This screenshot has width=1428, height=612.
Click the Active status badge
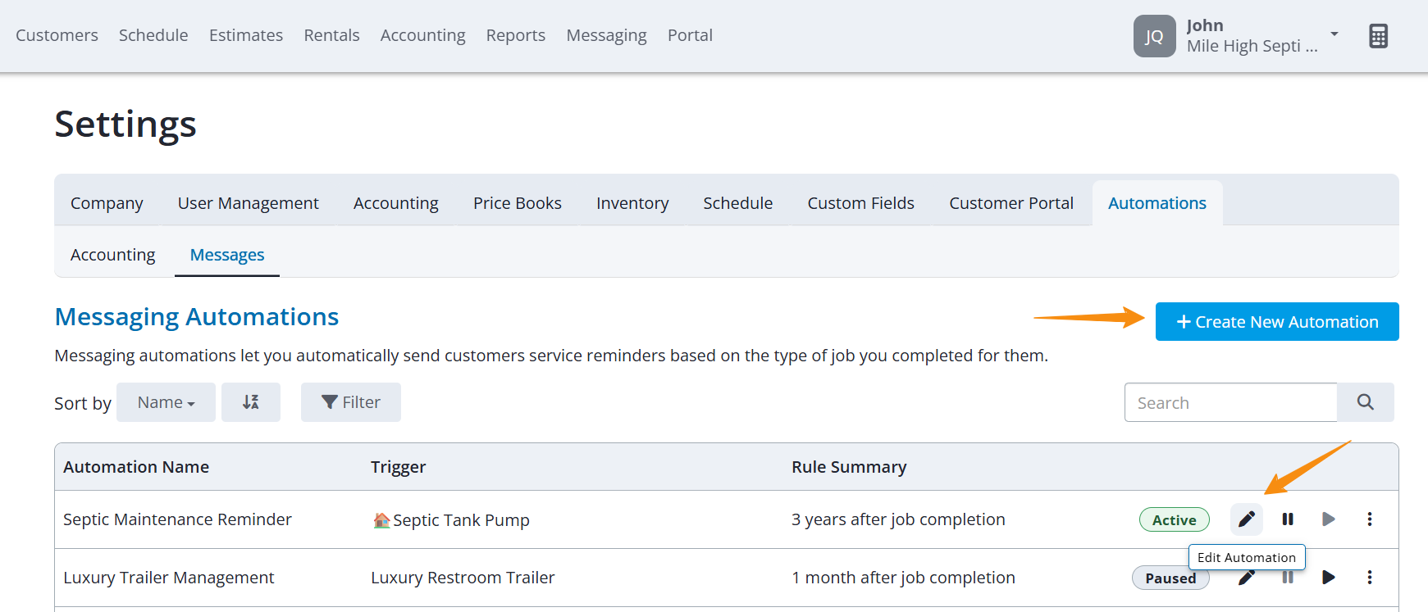tap(1175, 519)
